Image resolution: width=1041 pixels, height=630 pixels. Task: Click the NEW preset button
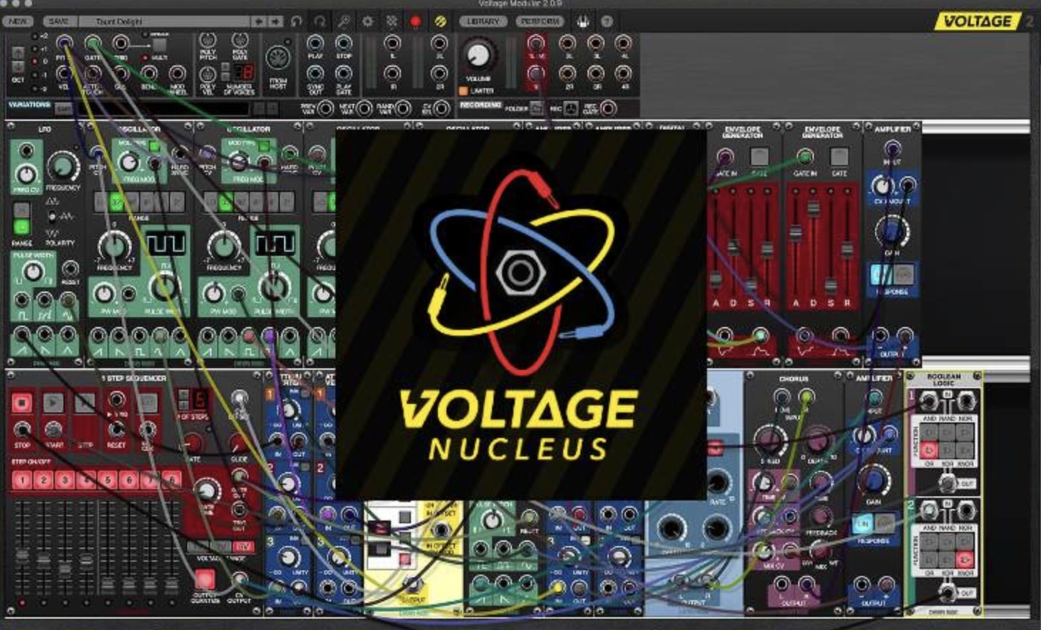(x=17, y=21)
